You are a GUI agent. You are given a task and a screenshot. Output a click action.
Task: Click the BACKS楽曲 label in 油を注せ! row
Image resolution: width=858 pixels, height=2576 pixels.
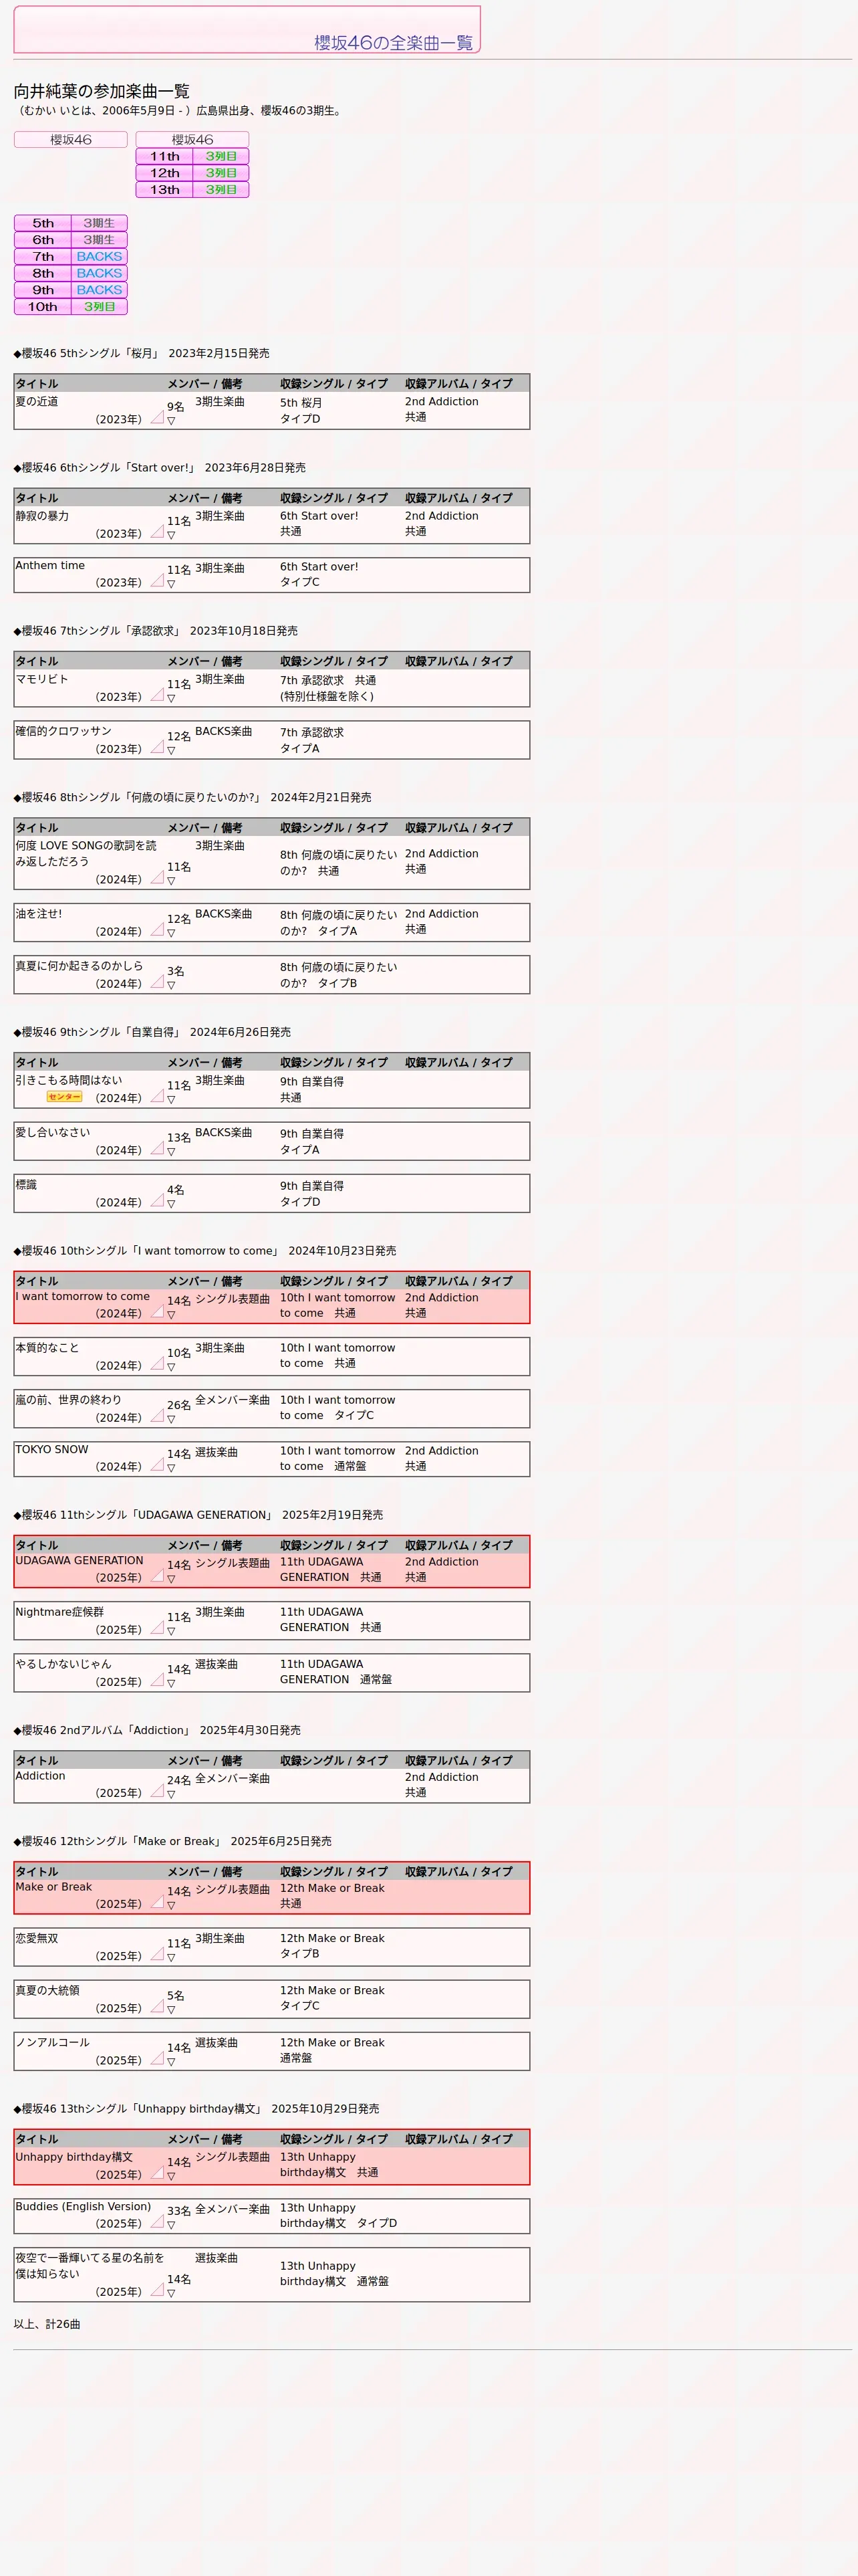224,914
